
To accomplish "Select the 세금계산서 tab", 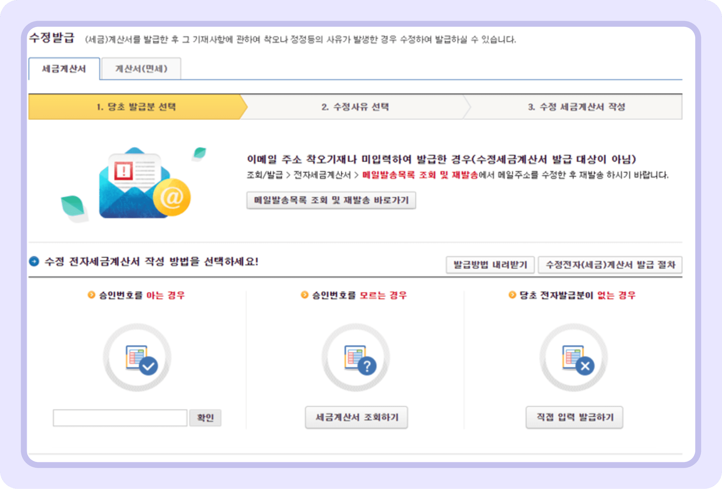I will click(64, 69).
